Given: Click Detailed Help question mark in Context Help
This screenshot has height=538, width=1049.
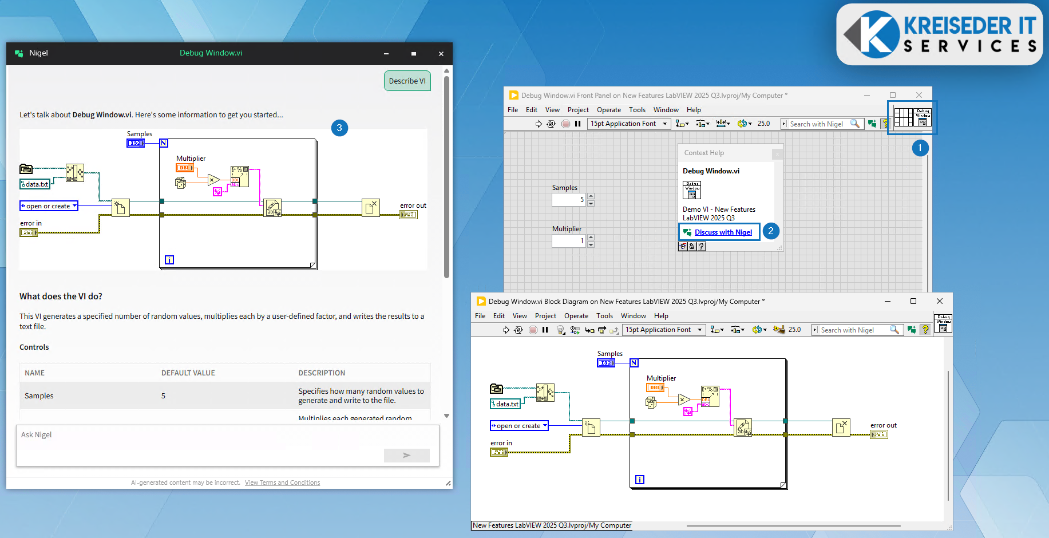Looking at the screenshot, I should 702,247.
